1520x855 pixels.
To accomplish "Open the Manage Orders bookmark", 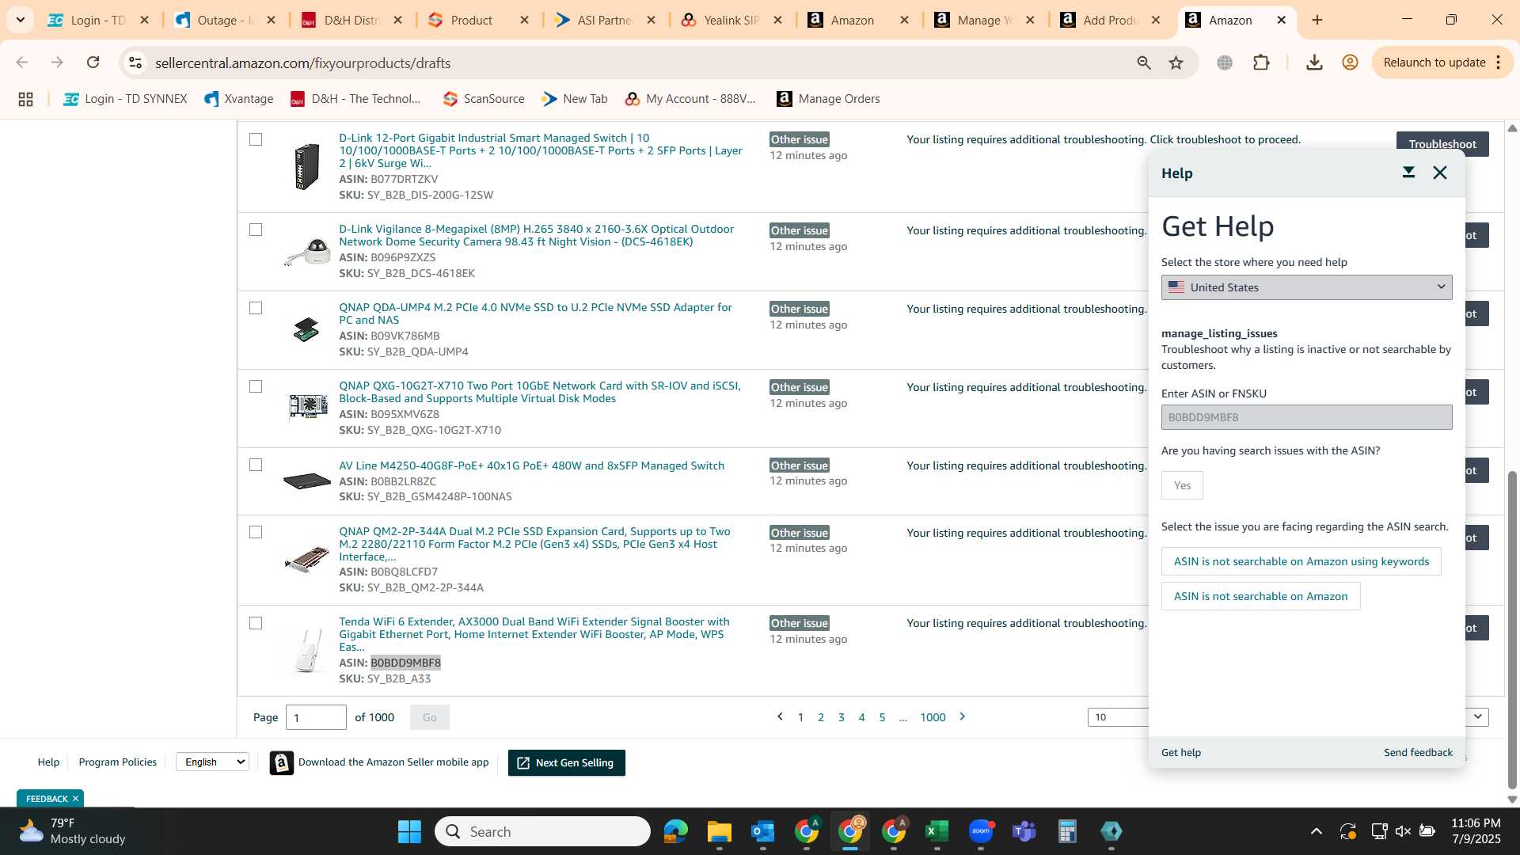I will coord(828,99).
